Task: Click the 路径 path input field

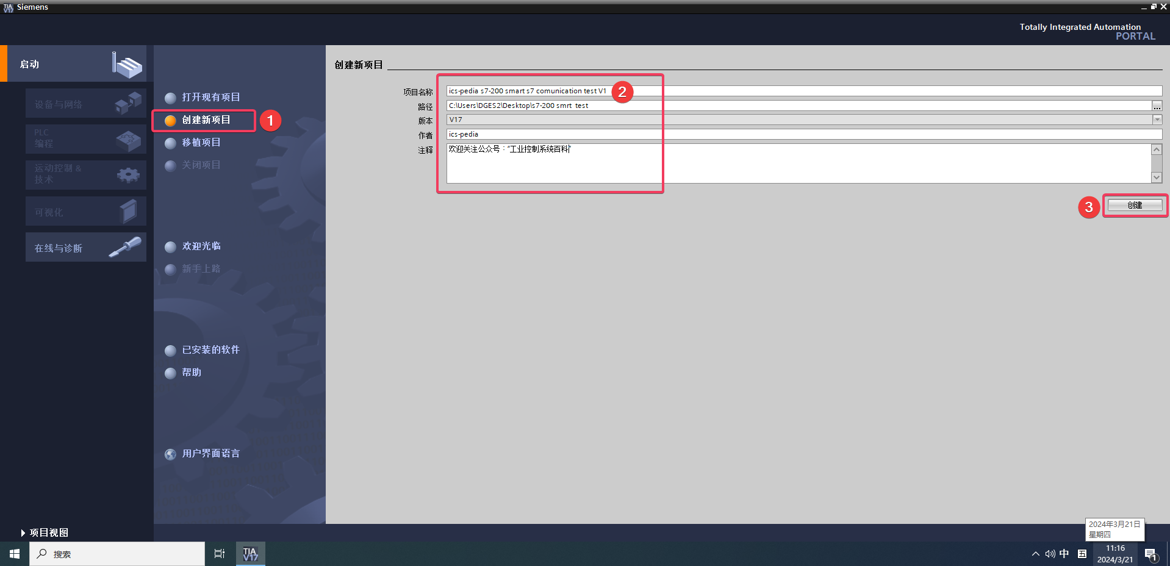Action: click(x=799, y=106)
